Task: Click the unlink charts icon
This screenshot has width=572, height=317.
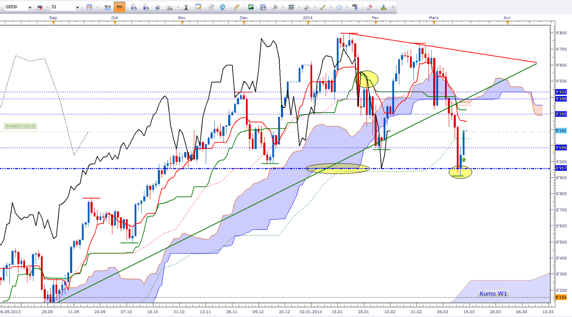Action: [x=39, y=7]
